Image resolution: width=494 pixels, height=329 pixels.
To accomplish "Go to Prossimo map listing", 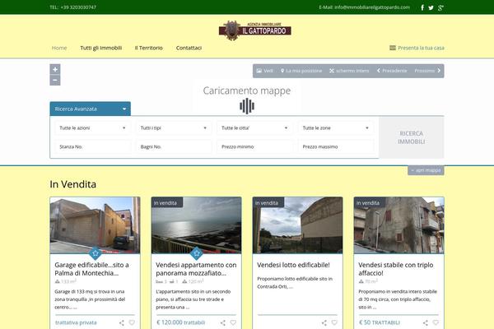I will [427, 71].
